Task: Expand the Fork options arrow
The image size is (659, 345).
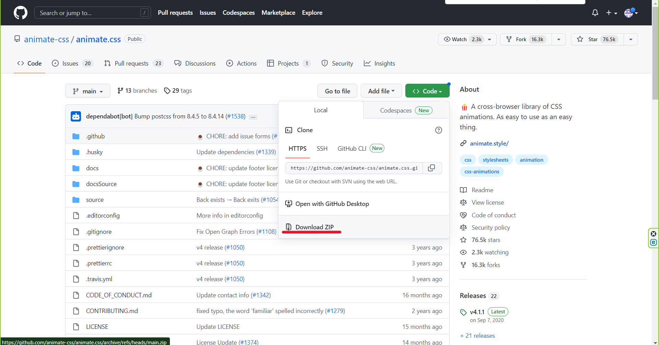Action: [559, 39]
